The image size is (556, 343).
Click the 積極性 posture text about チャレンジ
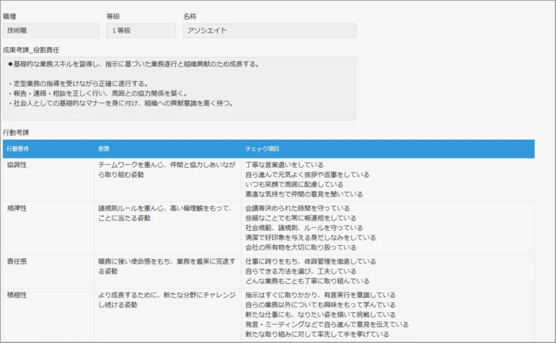(x=167, y=300)
